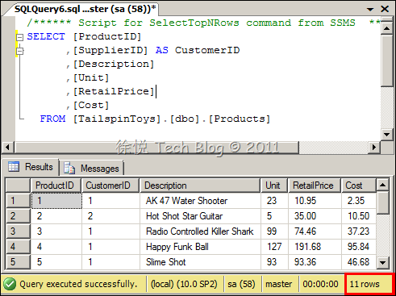
Task: Click editor vertical scrollbar down arrow
Action: point(387,134)
